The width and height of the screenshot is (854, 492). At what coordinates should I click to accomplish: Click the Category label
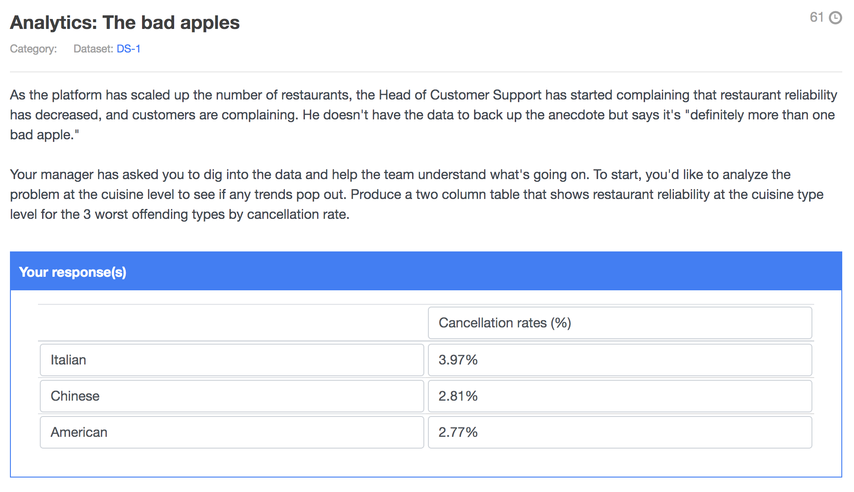pyautogui.click(x=33, y=49)
